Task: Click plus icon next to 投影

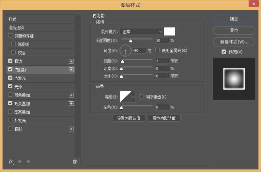Action: click(71, 129)
